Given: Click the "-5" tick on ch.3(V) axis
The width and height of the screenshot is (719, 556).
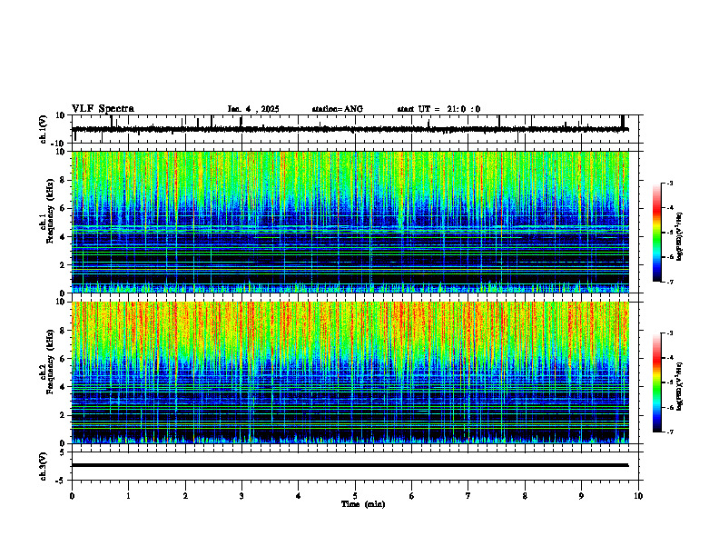Looking at the screenshot, I should (61, 481).
